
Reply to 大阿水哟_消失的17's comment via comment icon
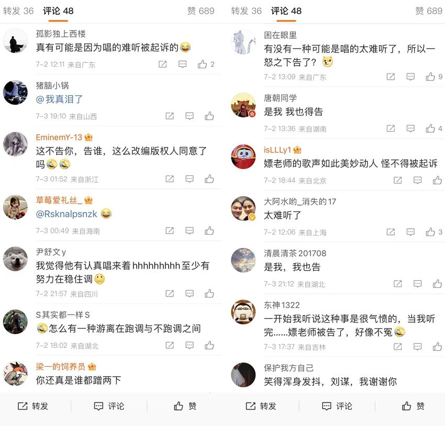[410, 232]
